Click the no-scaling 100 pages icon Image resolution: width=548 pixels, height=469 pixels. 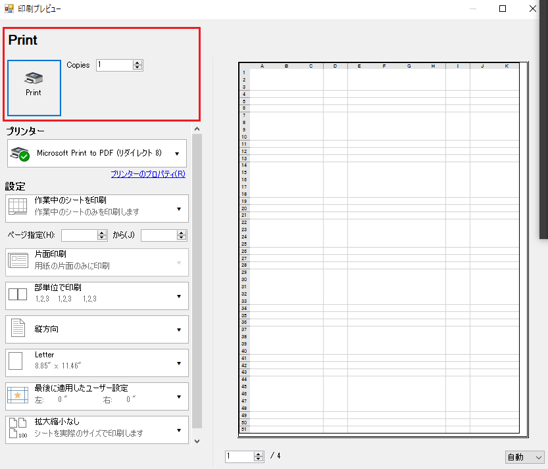coord(18,428)
